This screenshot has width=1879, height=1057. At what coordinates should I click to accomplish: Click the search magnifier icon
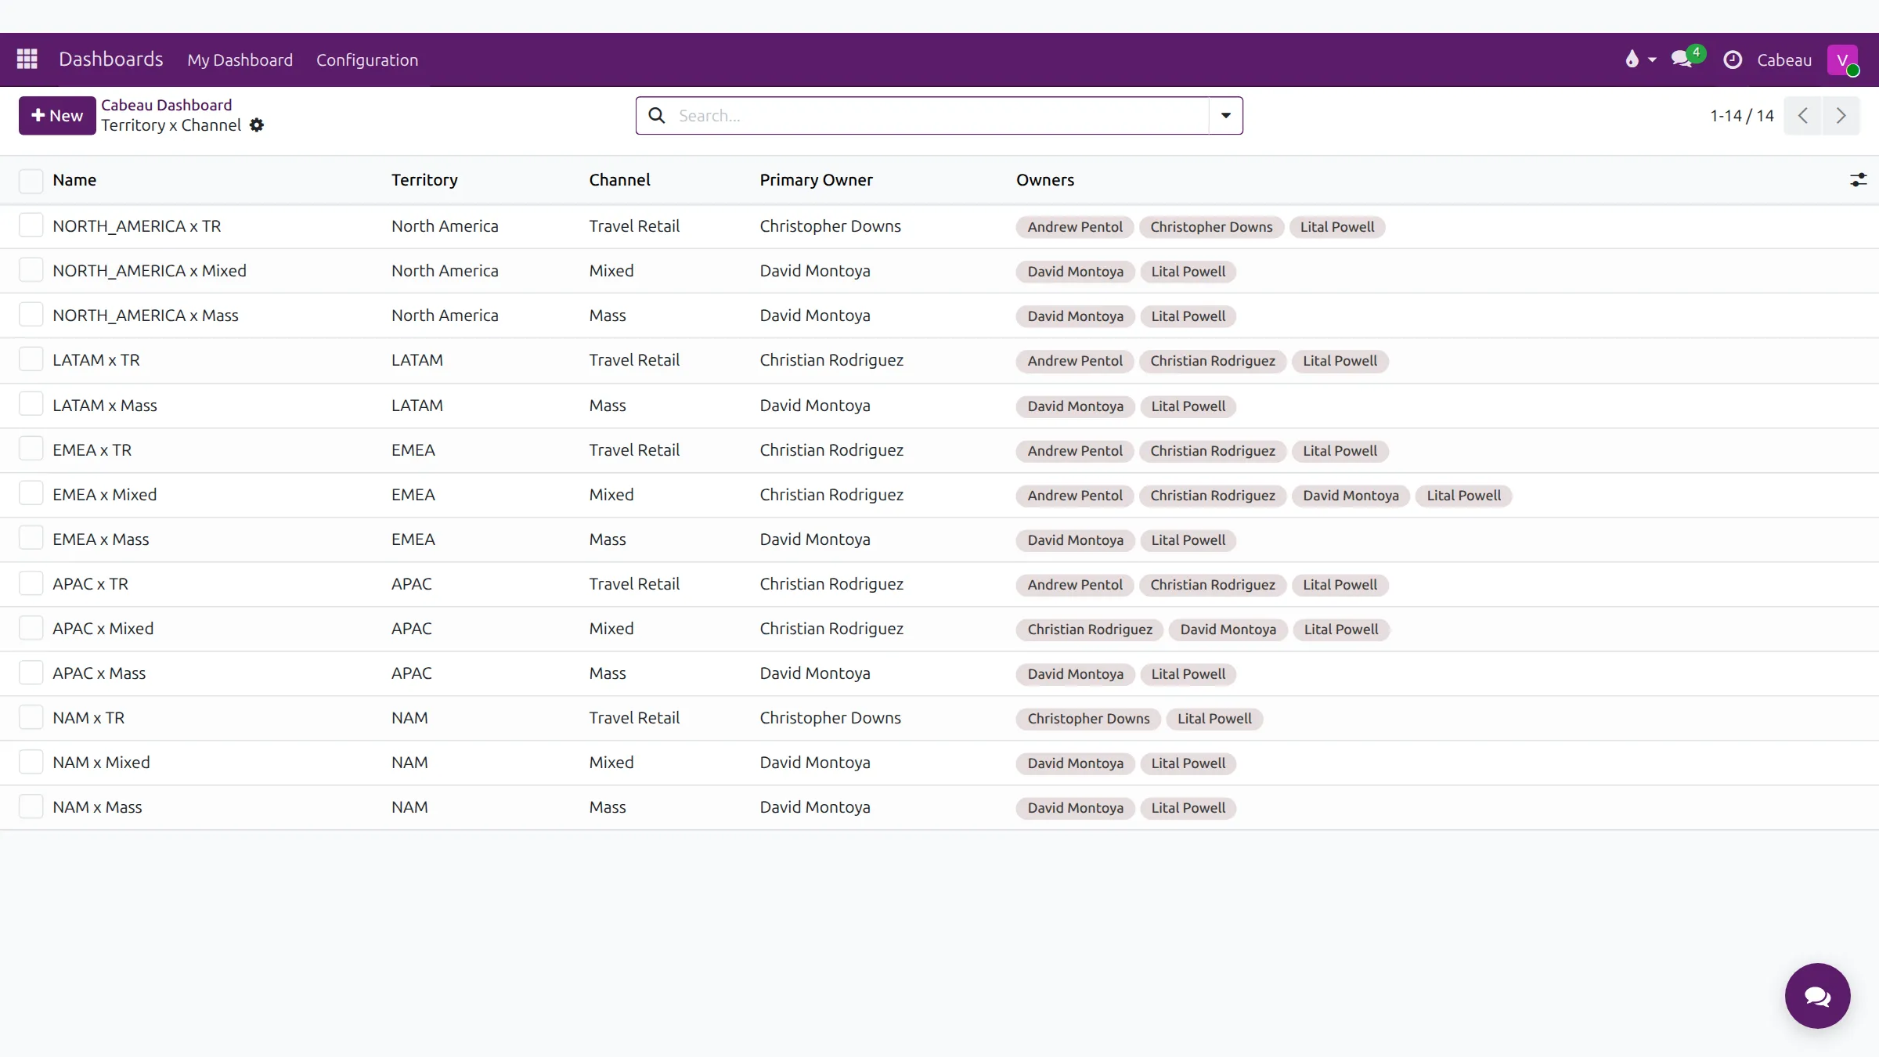657,116
